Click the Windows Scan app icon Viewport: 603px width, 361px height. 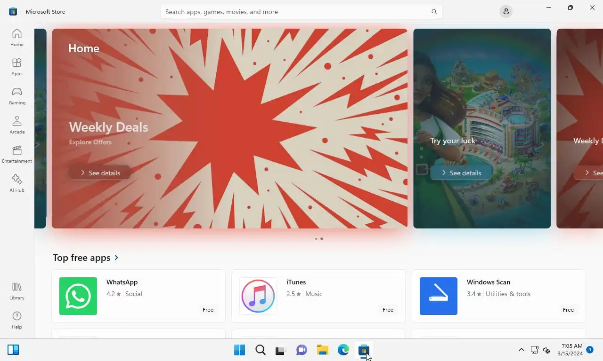click(x=439, y=296)
